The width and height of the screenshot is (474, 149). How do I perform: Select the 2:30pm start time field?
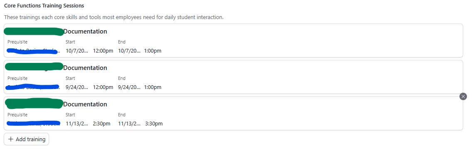[101, 123]
